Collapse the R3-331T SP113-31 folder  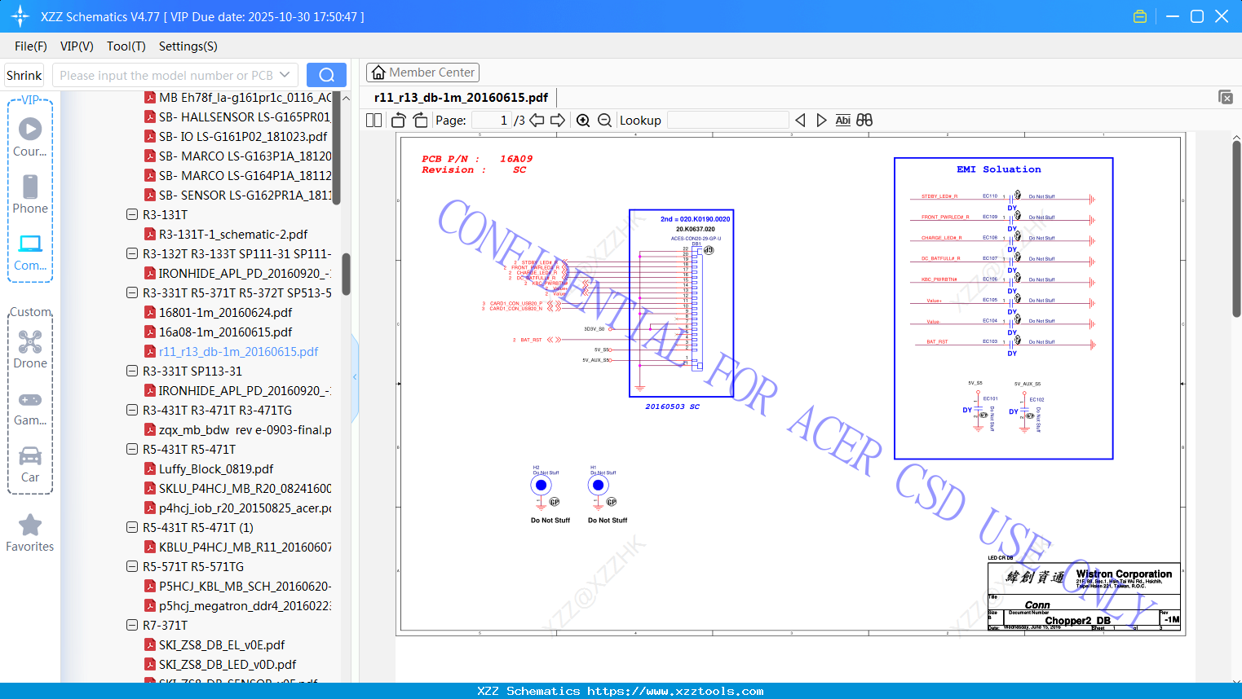coord(132,371)
